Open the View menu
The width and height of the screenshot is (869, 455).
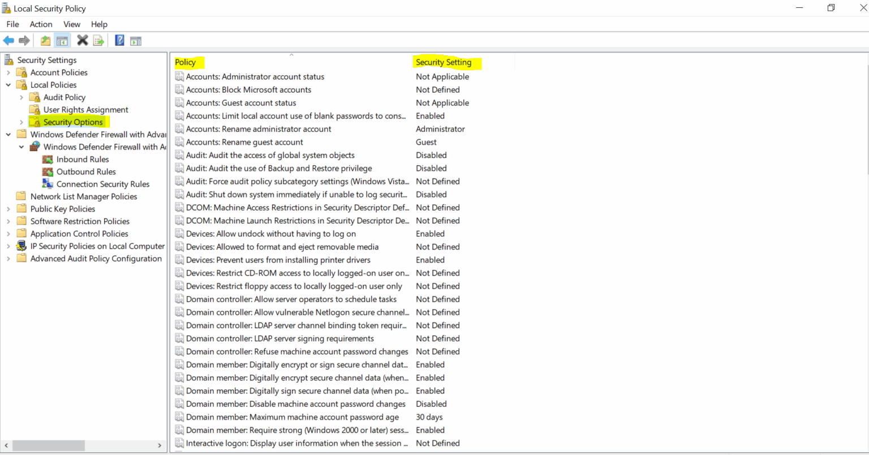pos(71,24)
